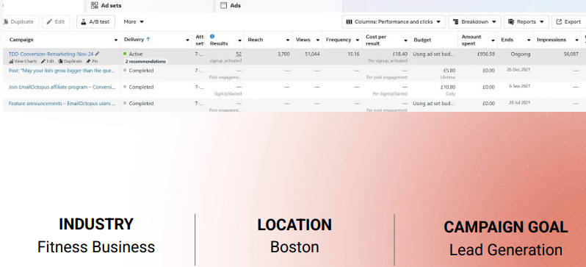The image size is (586, 267).
Task: Click the Lead Generation campaign goal text
Action: (x=506, y=250)
